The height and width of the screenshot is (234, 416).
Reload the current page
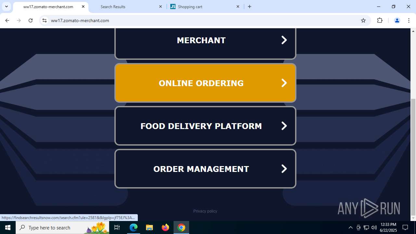pyautogui.click(x=31, y=20)
